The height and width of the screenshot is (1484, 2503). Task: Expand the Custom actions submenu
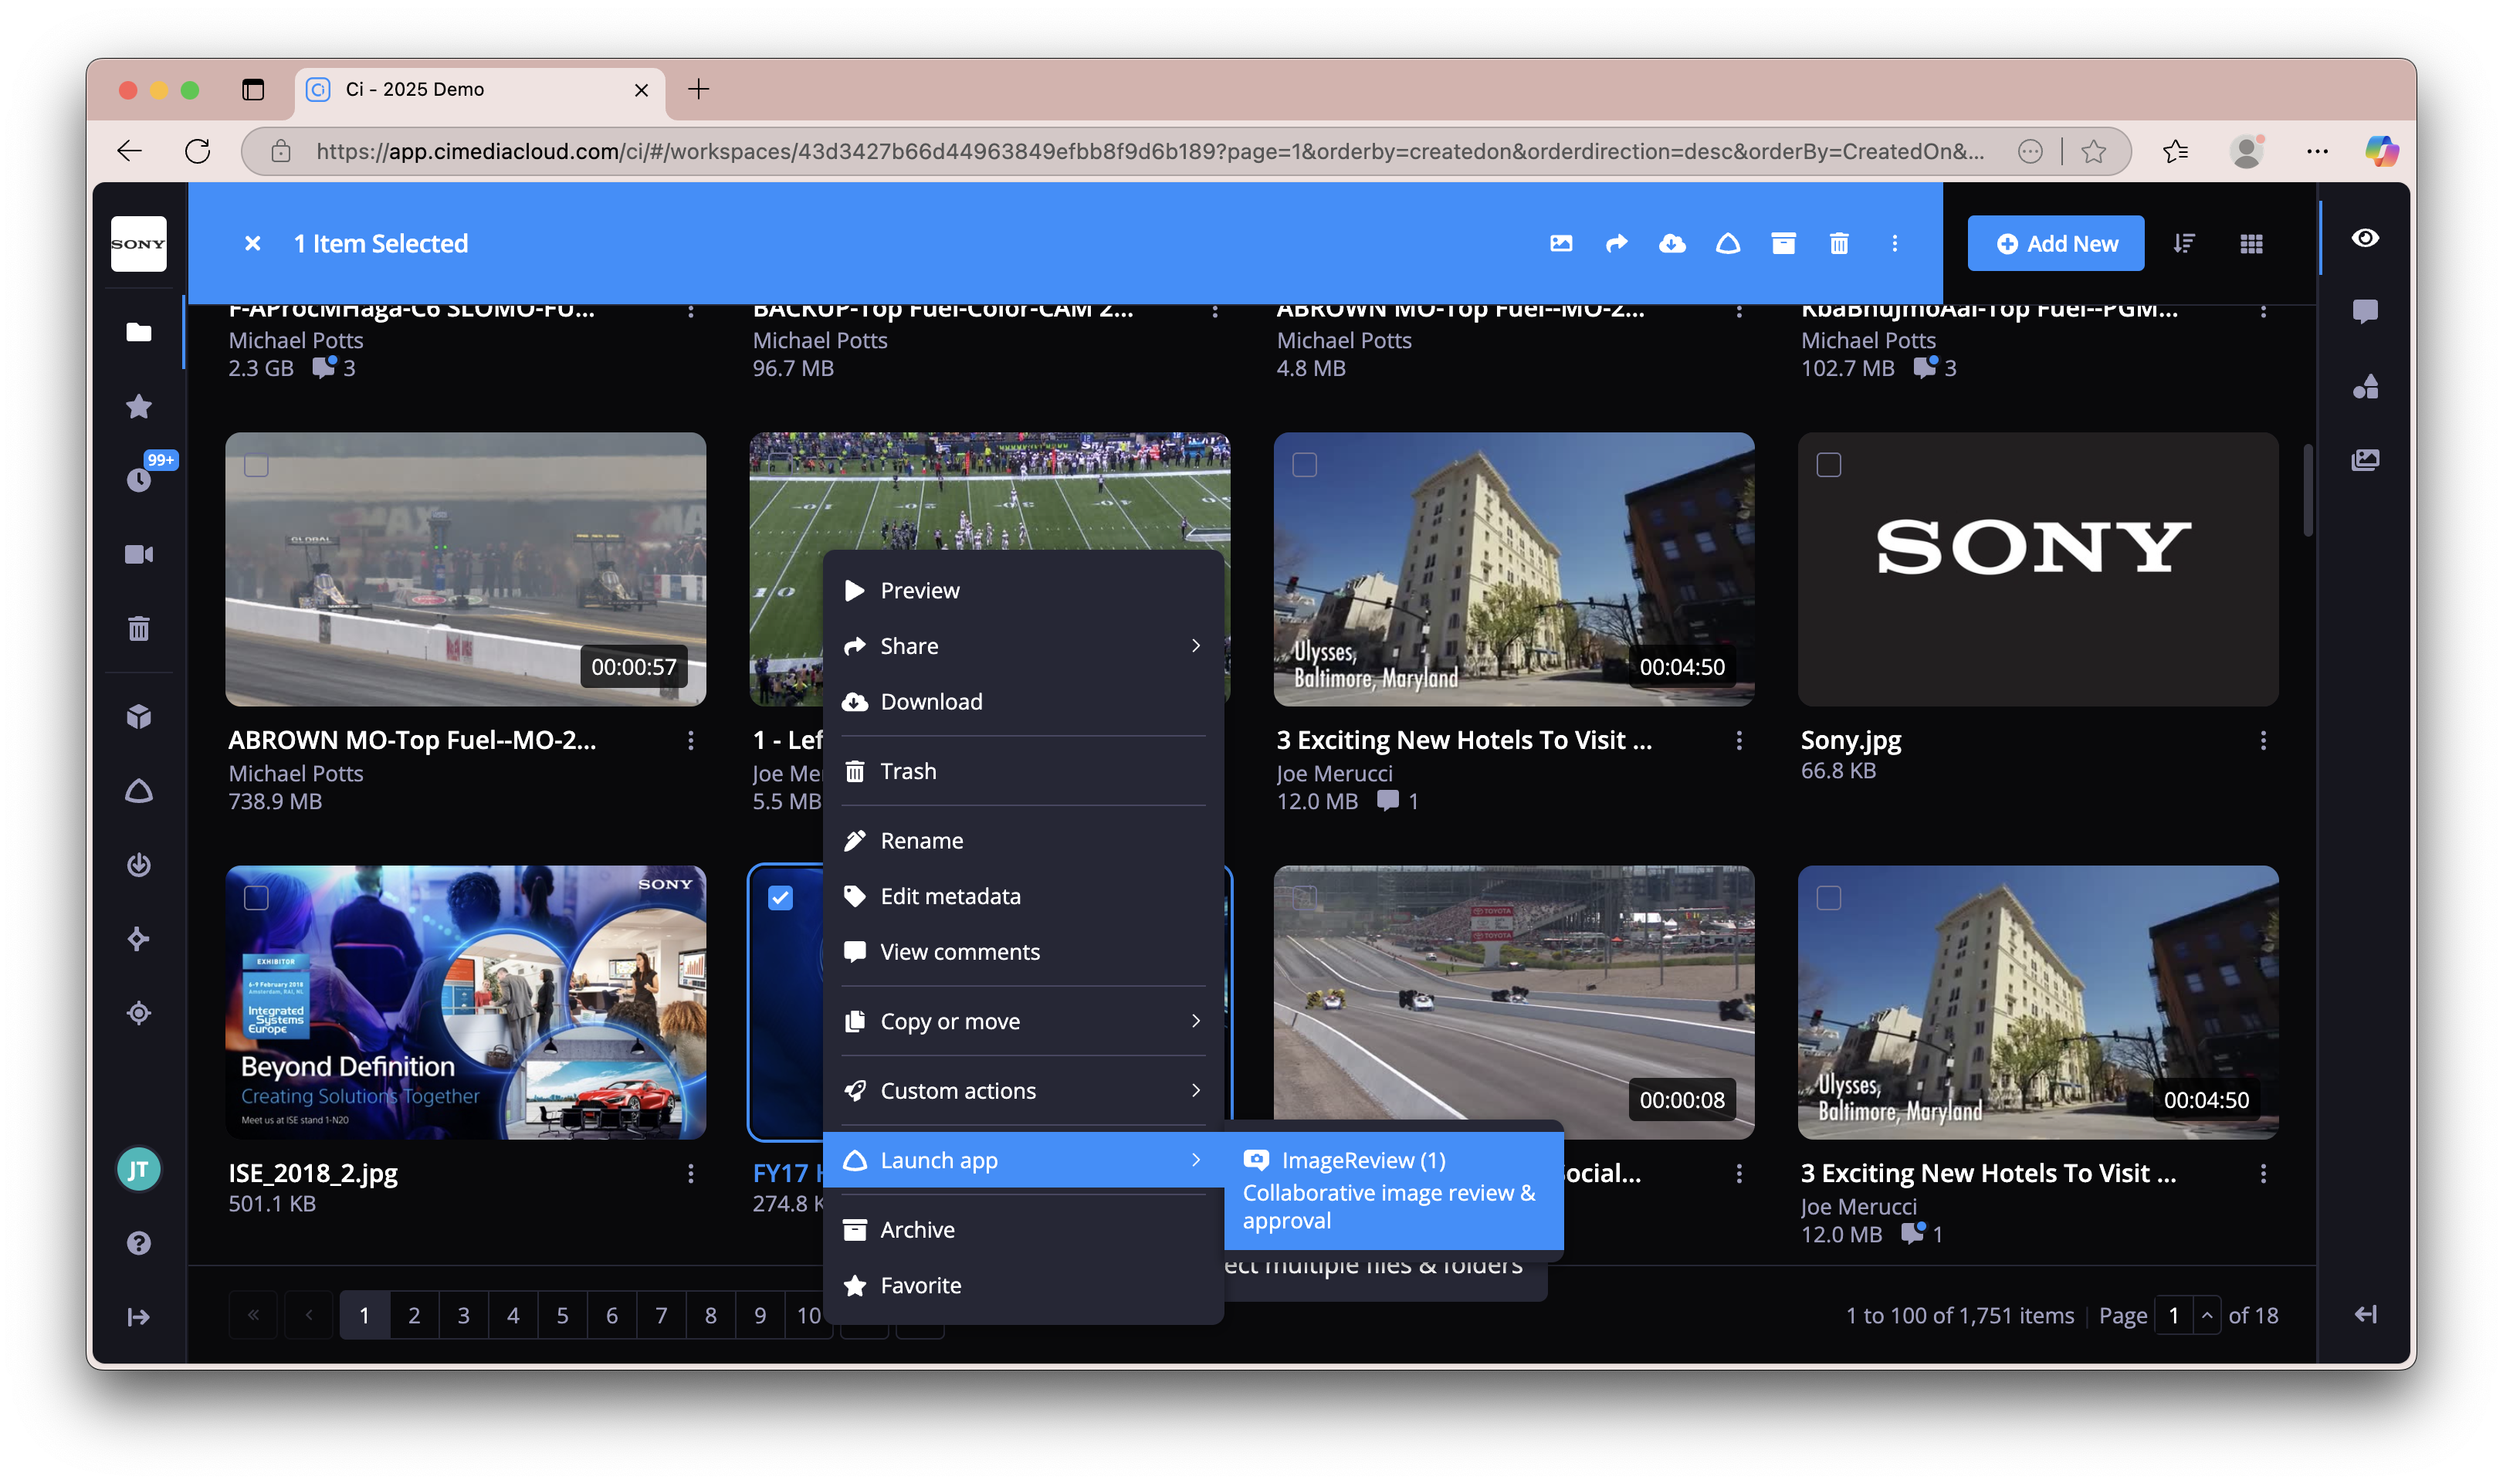1024,1091
